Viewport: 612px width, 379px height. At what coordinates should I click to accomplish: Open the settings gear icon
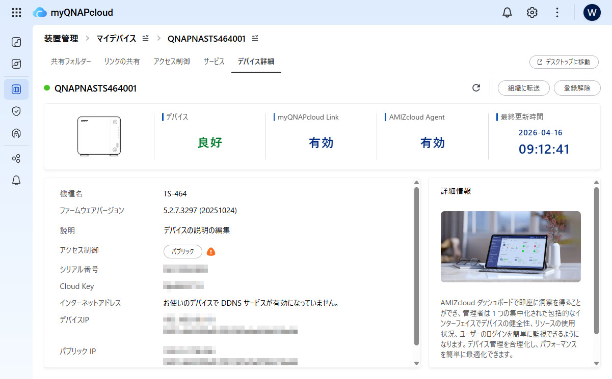point(532,13)
